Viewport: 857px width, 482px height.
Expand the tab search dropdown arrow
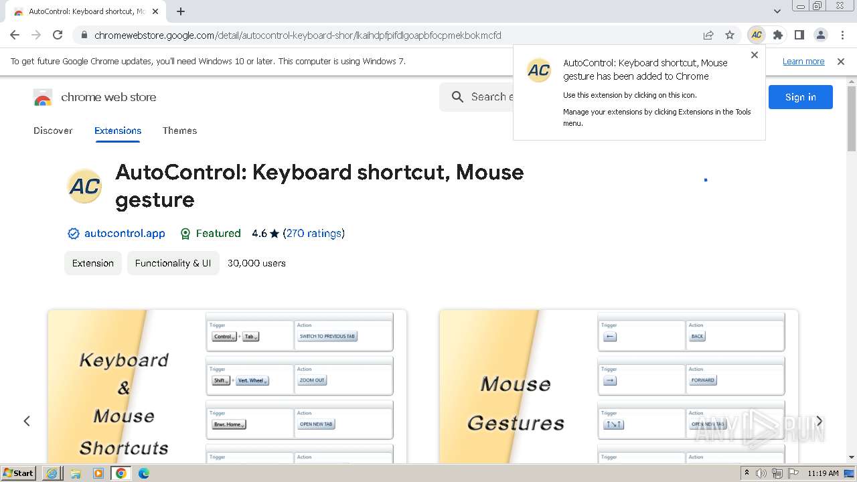click(777, 11)
